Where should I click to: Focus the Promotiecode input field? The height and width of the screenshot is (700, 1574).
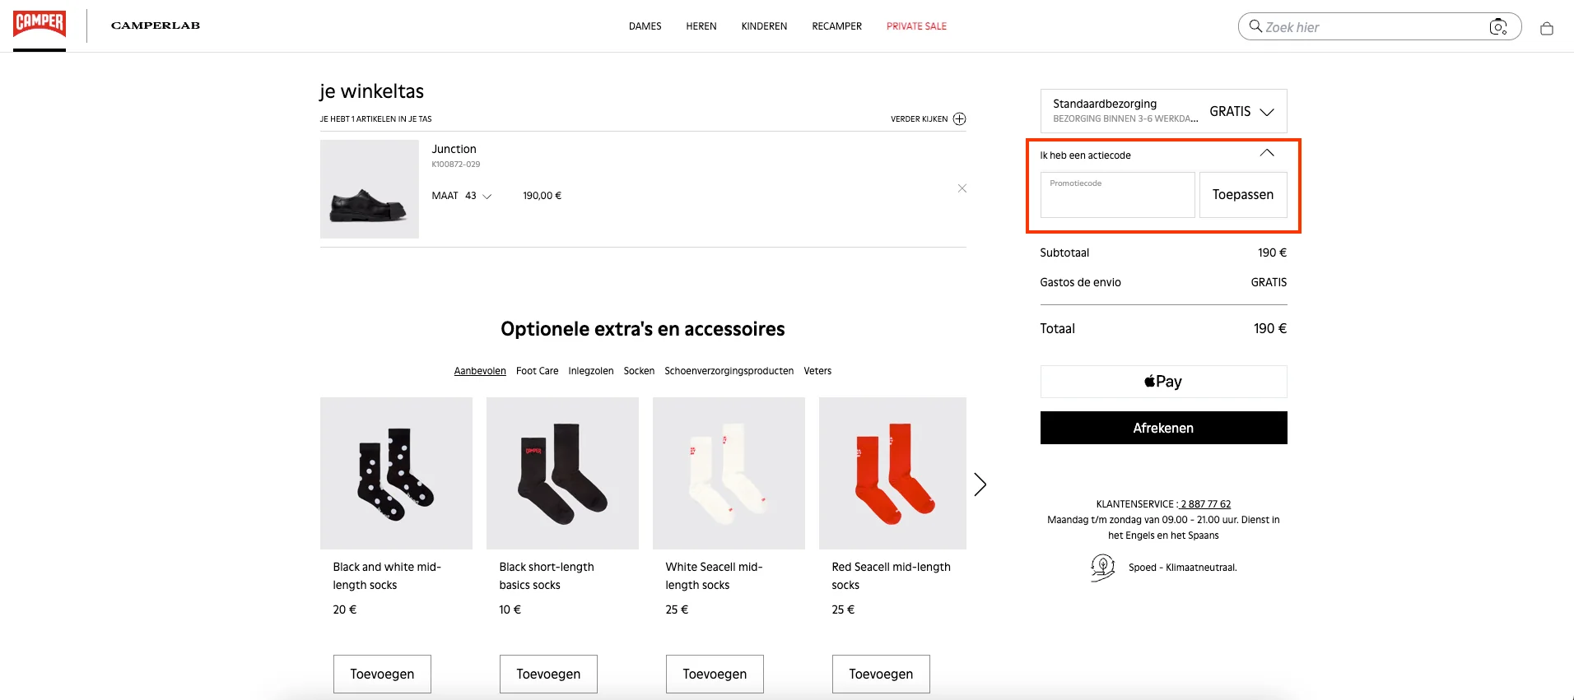tap(1117, 196)
